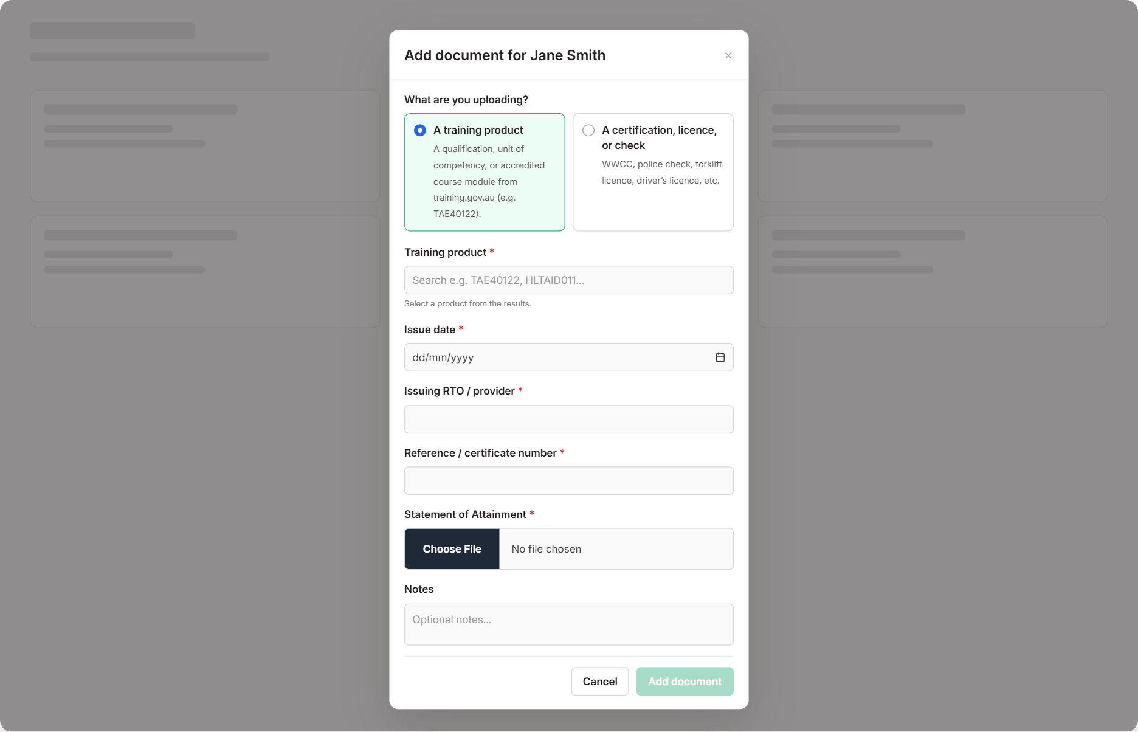
Task: Click the 'Statement of Attainment' label
Action: point(465,514)
